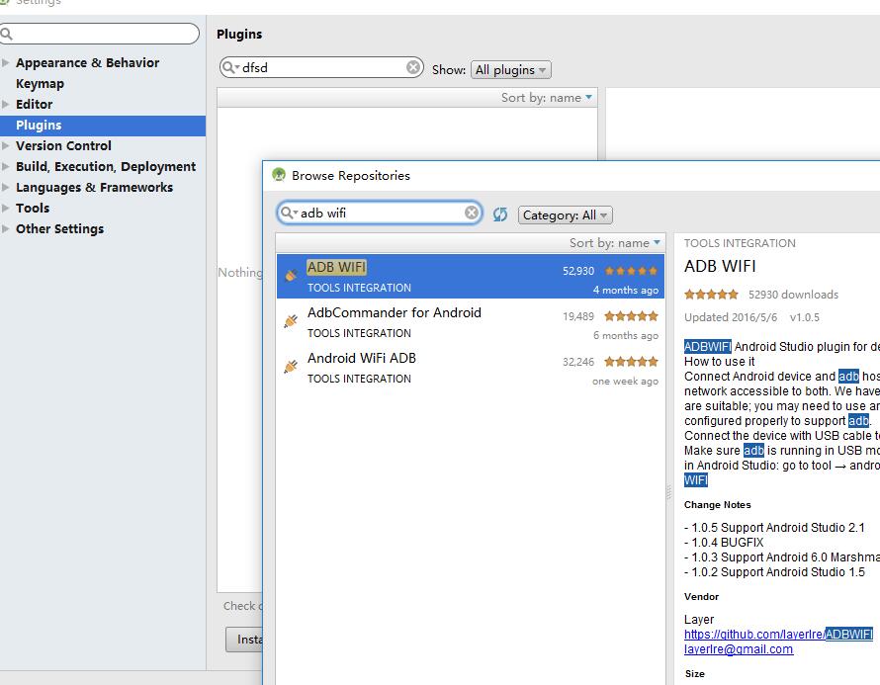The height and width of the screenshot is (685, 880).
Task: Open the Appearance & Behavior settings page
Action: tap(88, 62)
